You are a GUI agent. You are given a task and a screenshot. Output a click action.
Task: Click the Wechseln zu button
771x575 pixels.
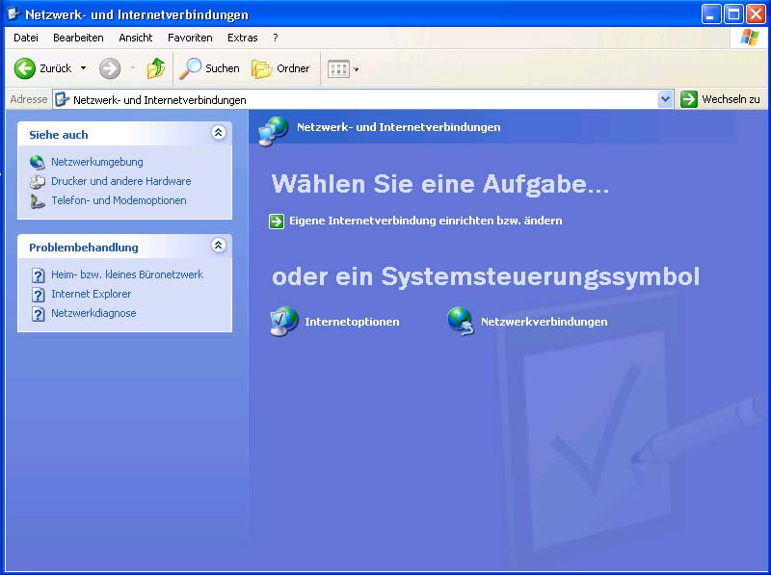[x=720, y=99]
